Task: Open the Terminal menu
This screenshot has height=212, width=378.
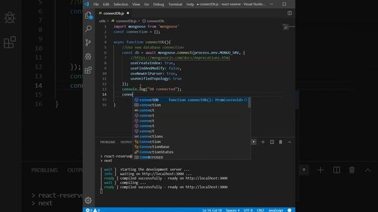Action: [175, 4]
